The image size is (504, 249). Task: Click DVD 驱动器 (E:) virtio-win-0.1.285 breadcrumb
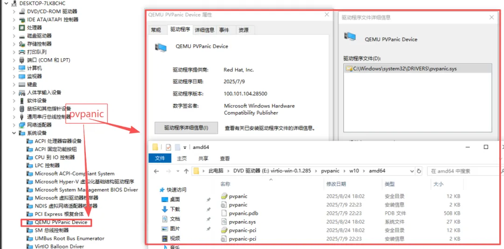[x=272, y=171]
